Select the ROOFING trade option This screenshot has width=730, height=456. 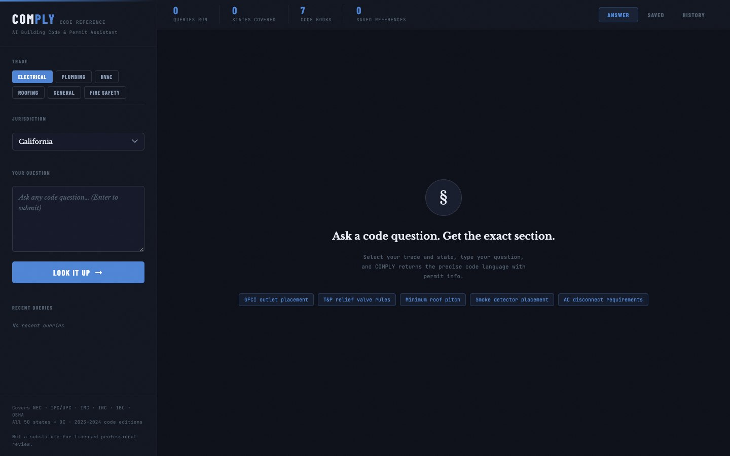tap(28, 93)
